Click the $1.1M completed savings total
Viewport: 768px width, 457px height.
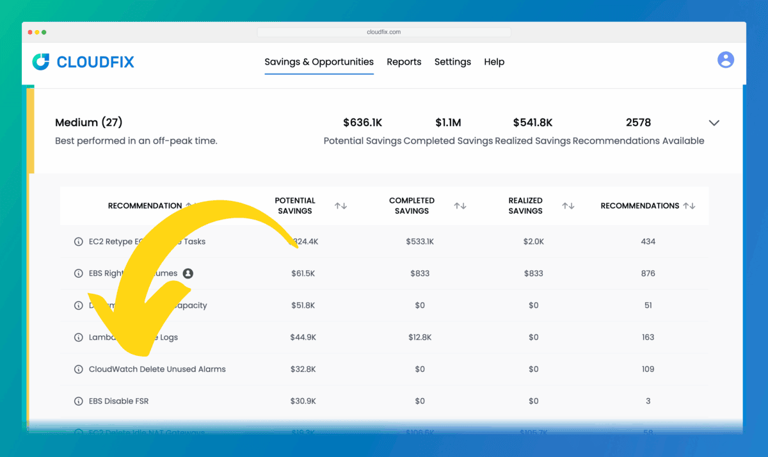click(448, 122)
